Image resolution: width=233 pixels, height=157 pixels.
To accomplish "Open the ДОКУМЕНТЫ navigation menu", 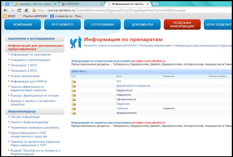I will coord(142,25).
